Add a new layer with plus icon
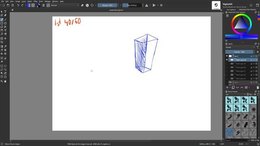 (227, 88)
